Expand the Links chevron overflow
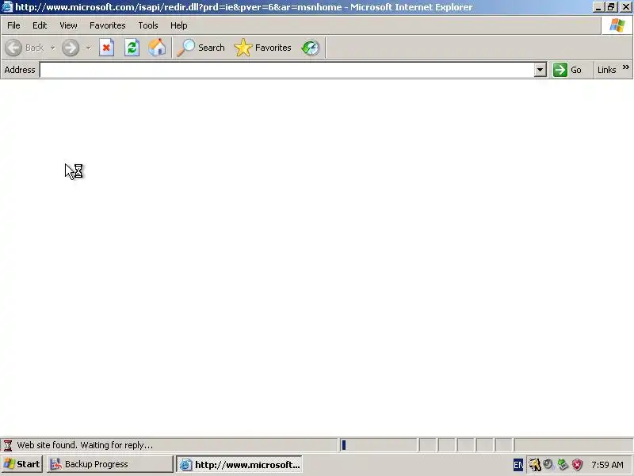Viewport: 634px width, 476px height. [x=626, y=67]
